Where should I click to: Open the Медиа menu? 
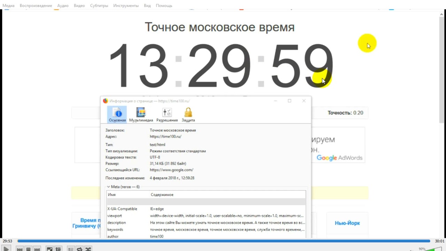click(9, 6)
